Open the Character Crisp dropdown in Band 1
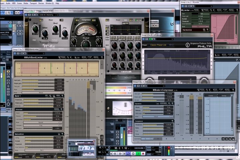The height and width of the screenshot is (160, 240). coord(43,125)
